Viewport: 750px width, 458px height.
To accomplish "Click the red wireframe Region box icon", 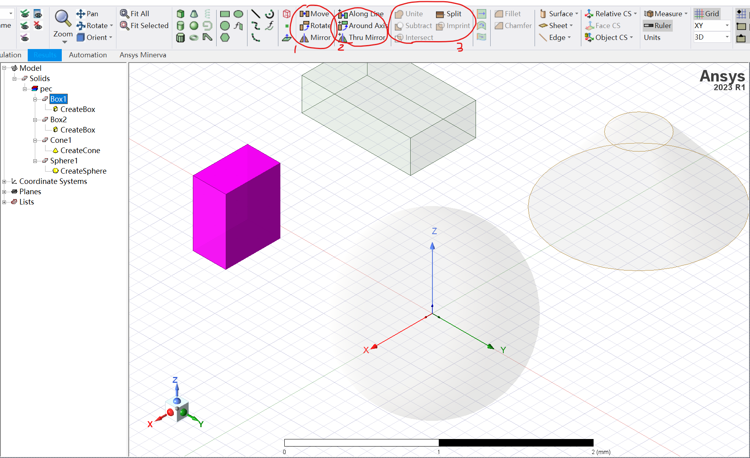I will pos(287,14).
